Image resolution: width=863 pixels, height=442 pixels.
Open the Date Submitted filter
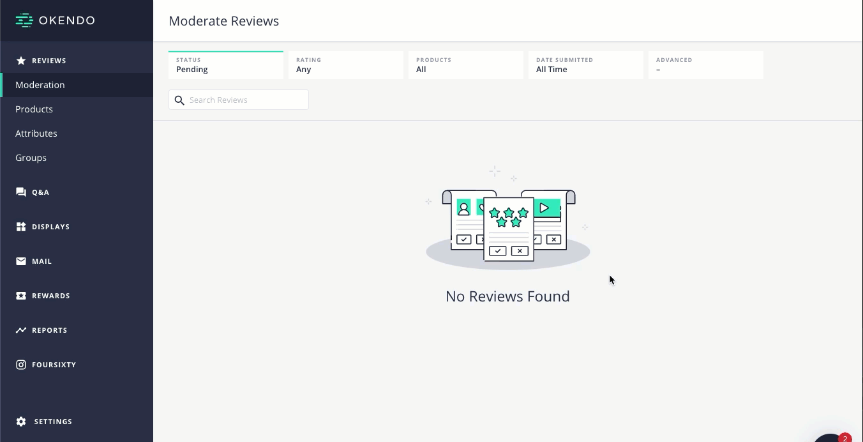[586, 65]
